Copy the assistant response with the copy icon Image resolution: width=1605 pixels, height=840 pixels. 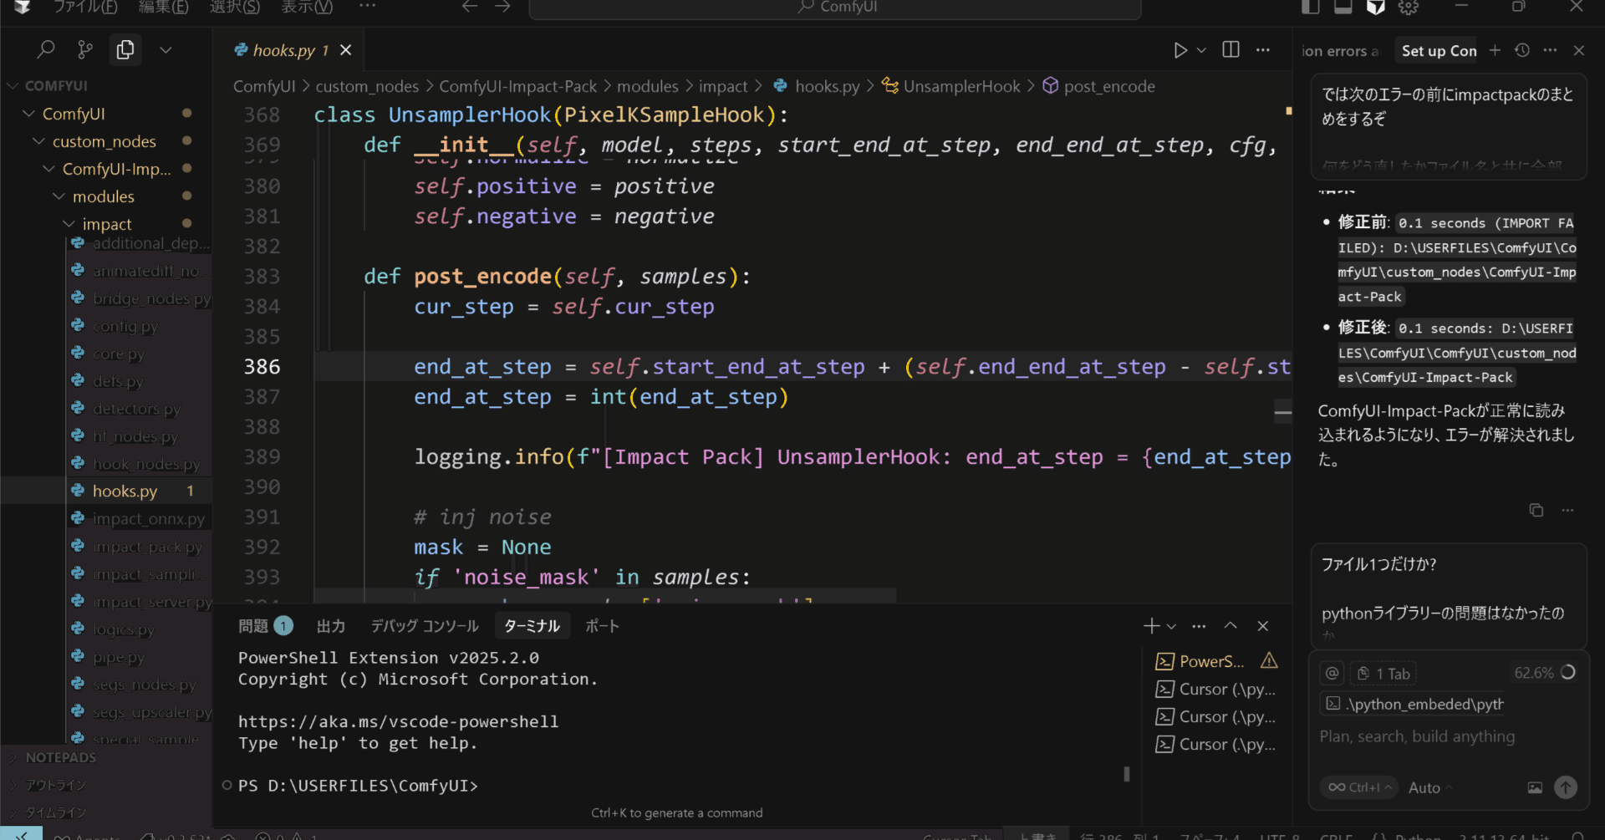(x=1536, y=510)
